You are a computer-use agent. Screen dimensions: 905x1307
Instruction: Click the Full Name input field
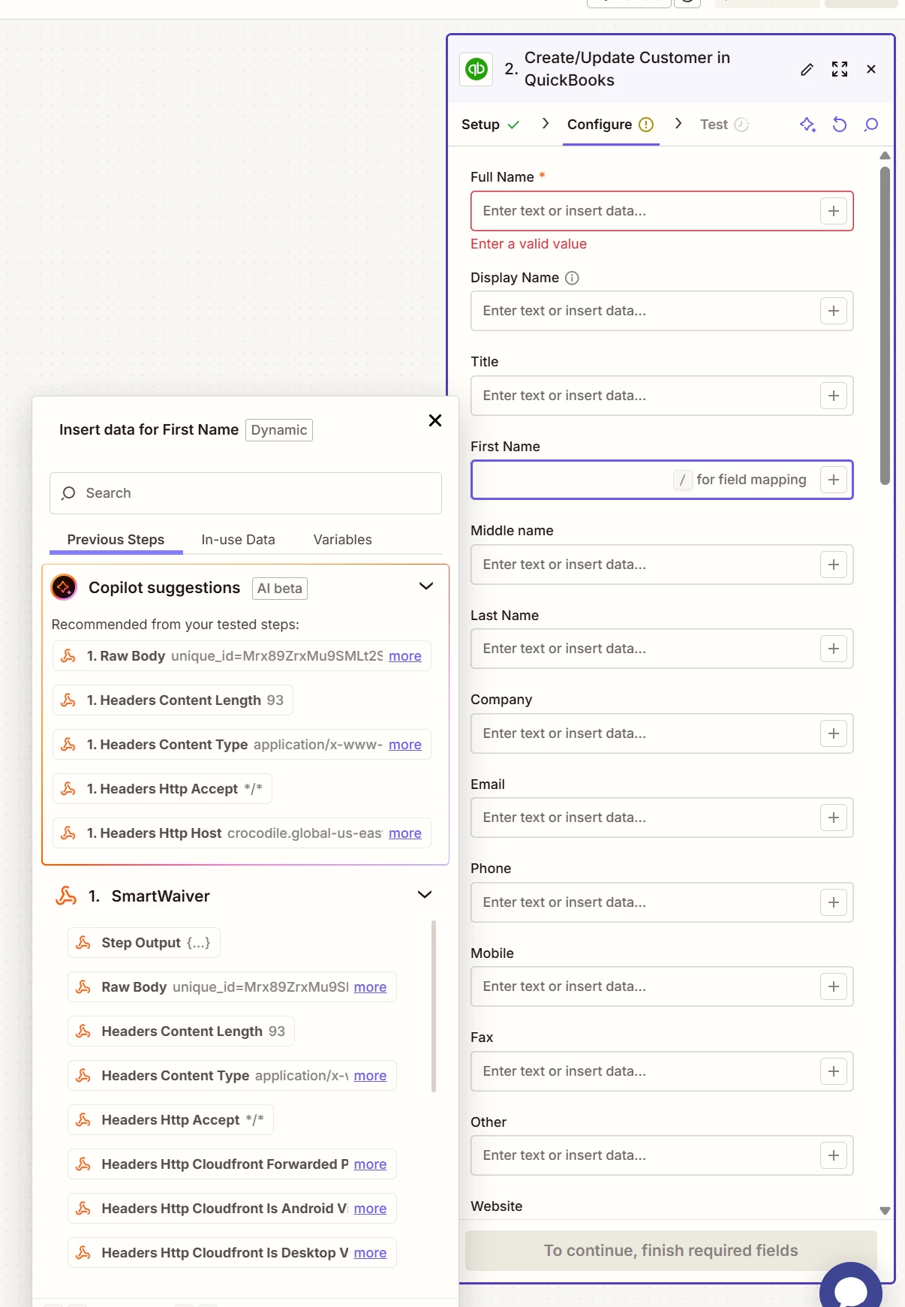(662, 211)
